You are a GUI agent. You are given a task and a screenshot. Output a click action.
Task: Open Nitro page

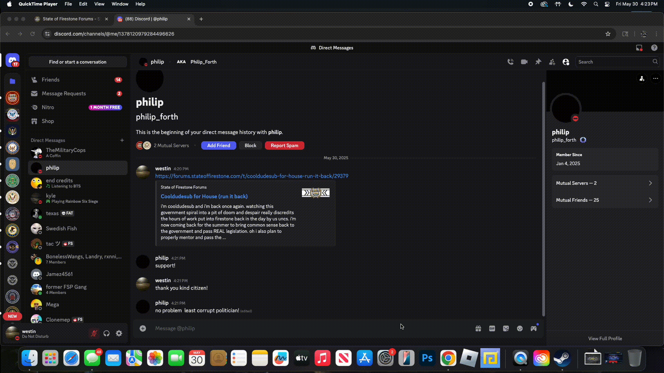pyautogui.click(x=77, y=107)
